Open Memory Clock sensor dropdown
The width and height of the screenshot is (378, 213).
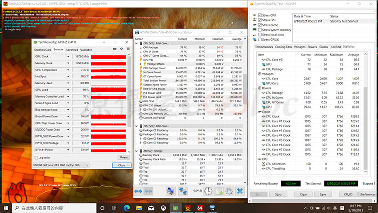tap(68, 63)
